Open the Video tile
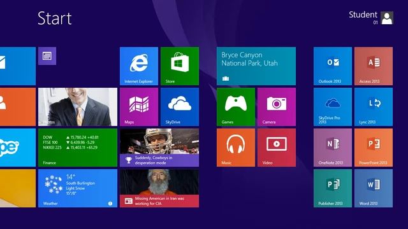The image size is (408, 229). tap(277, 148)
